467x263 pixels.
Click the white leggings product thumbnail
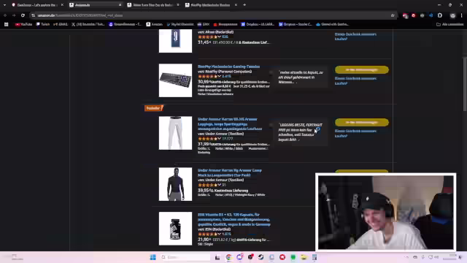coord(175,133)
